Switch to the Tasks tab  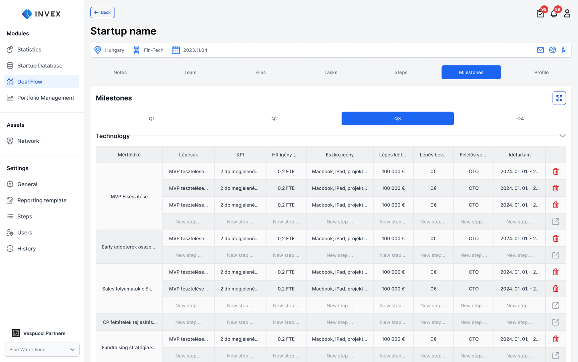click(x=331, y=72)
